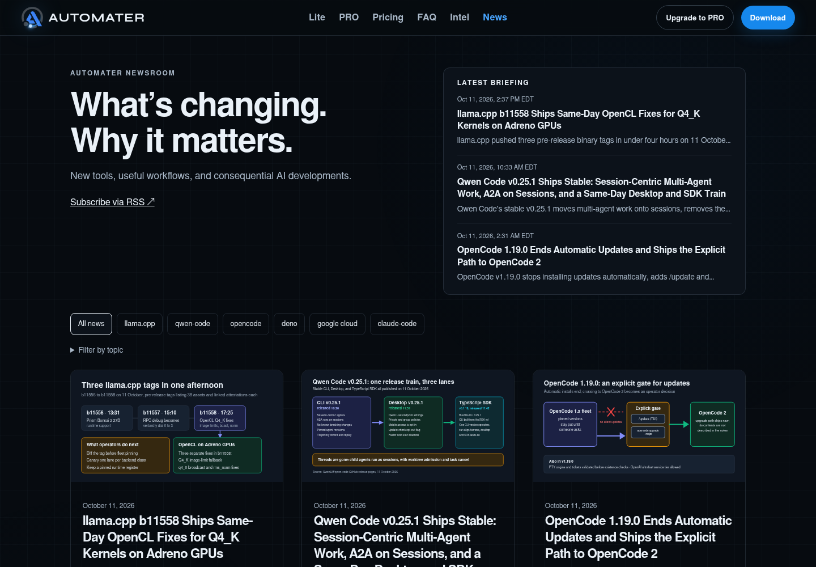
Task: Open the llama.cpp tags diagram thumbnail
Action: coord(177,426)
